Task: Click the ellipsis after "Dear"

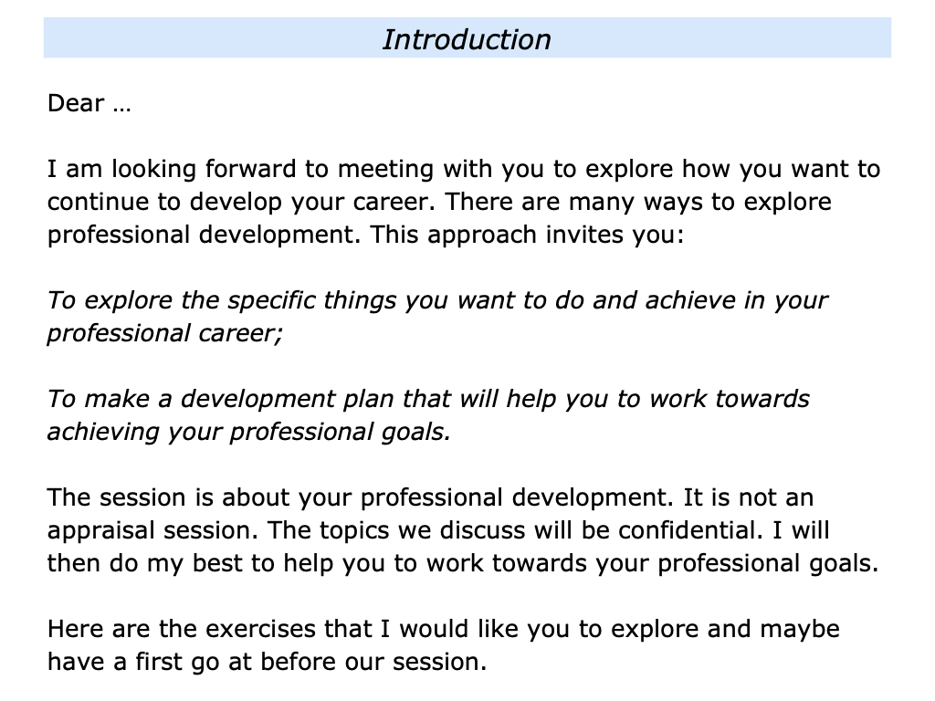Action: [x=121, y=104]
